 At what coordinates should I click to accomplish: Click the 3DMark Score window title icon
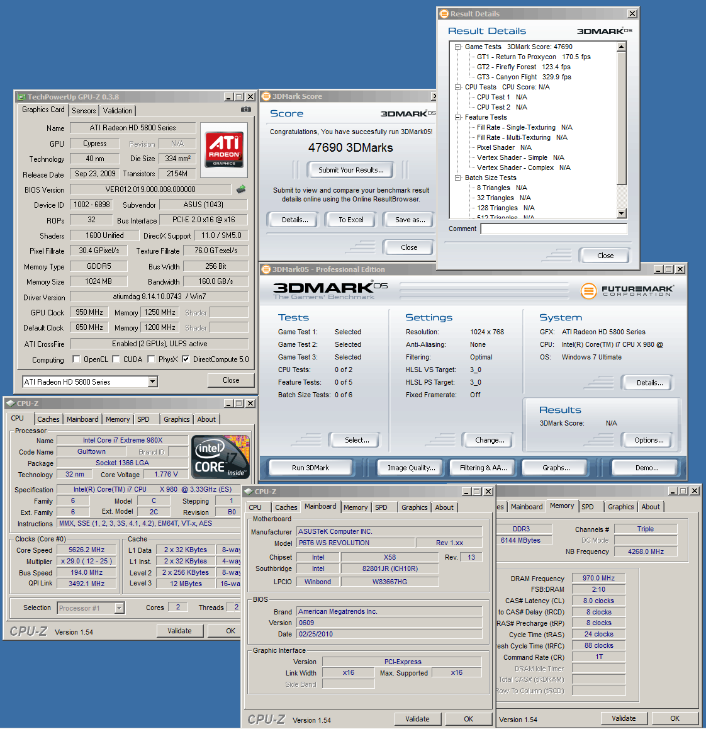266,96
